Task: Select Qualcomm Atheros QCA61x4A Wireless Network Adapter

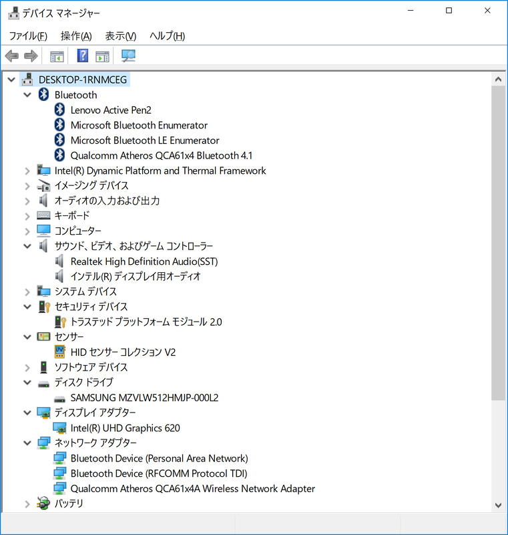Action: pyautogui.click(x=193, y=488)
